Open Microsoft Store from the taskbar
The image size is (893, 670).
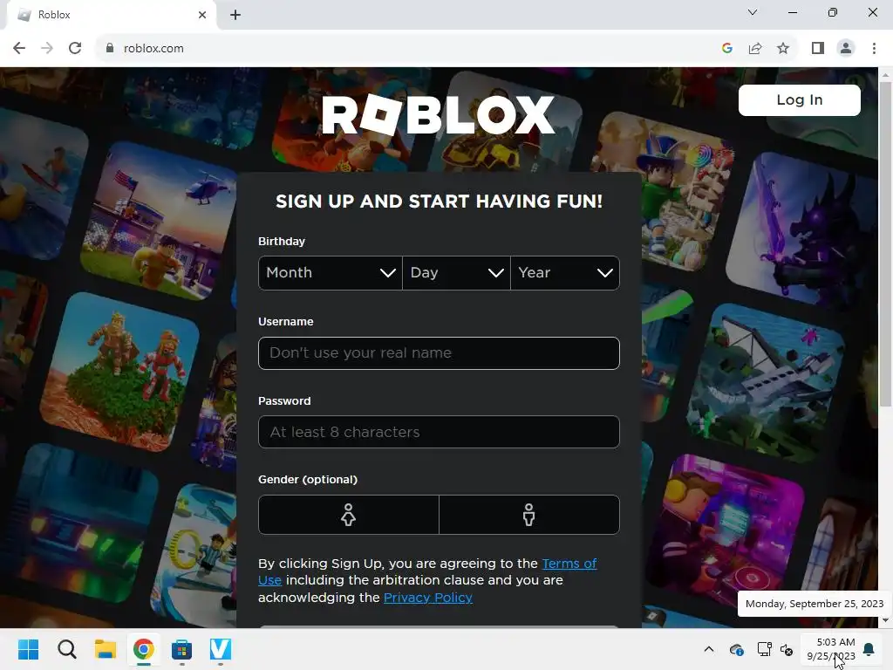point(181,649)
